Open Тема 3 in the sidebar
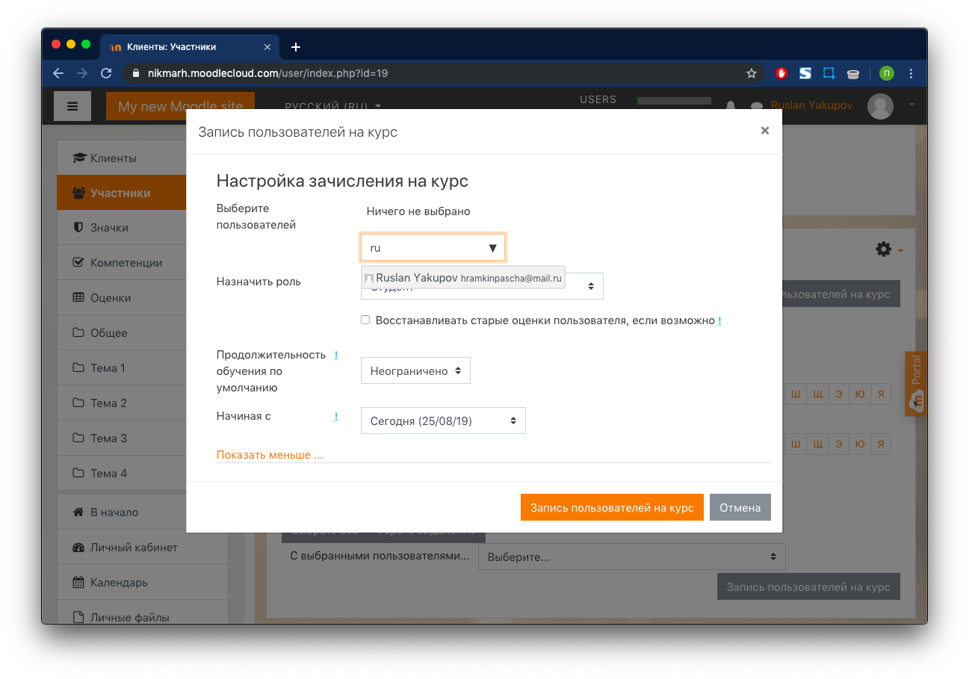The width and height of the screenshot is (969, 679). [x=121, y=438]
